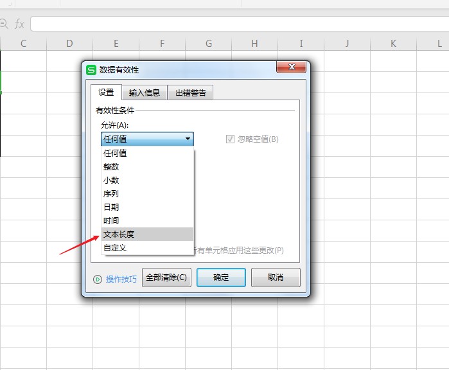Click the play icon next to 操作技巧

(98, 279)
